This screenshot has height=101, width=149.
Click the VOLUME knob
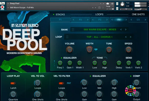(x=70, y=50)
